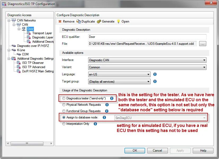The height and width of the screenshot is (159, 219).
Task: Select Interpretation Only radio button
Action: [x=64, y=124]
